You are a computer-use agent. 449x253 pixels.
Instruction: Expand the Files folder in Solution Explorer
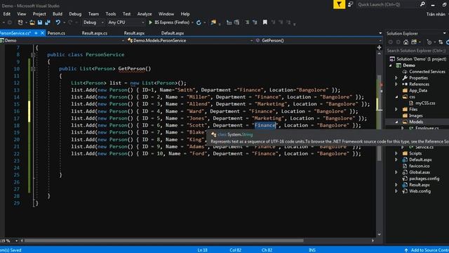pyautogui.click(x=396, y=110)
